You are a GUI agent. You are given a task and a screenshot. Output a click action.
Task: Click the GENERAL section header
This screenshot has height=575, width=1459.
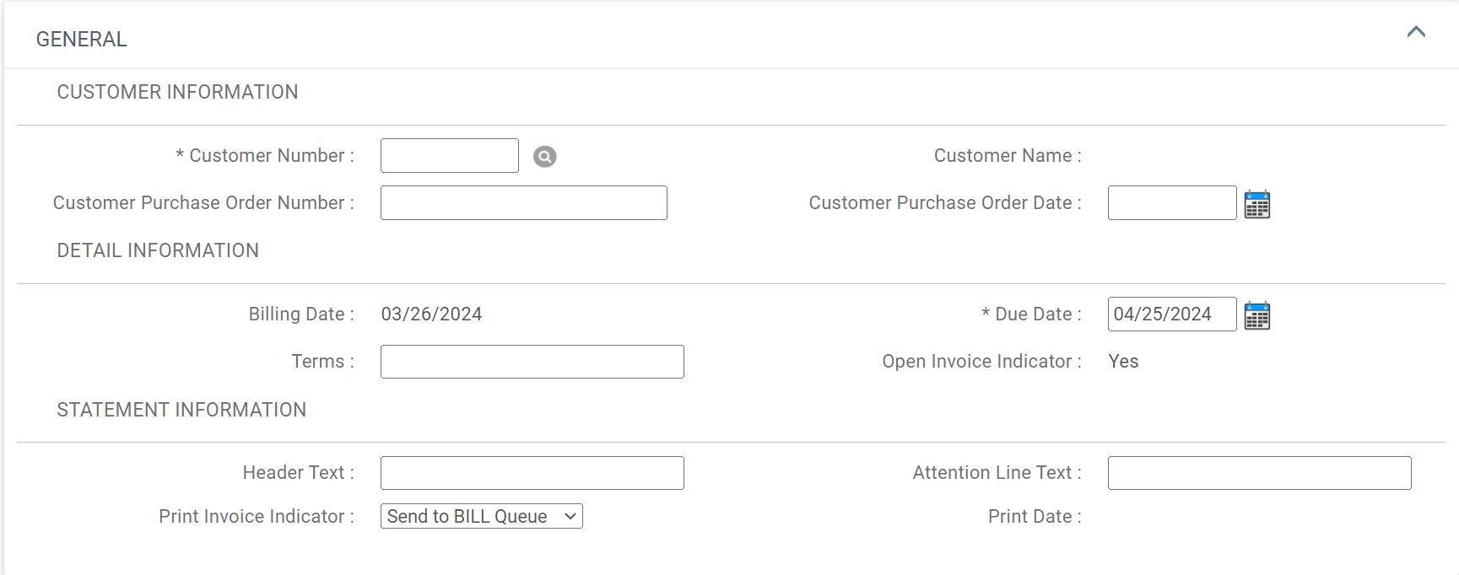81,38
